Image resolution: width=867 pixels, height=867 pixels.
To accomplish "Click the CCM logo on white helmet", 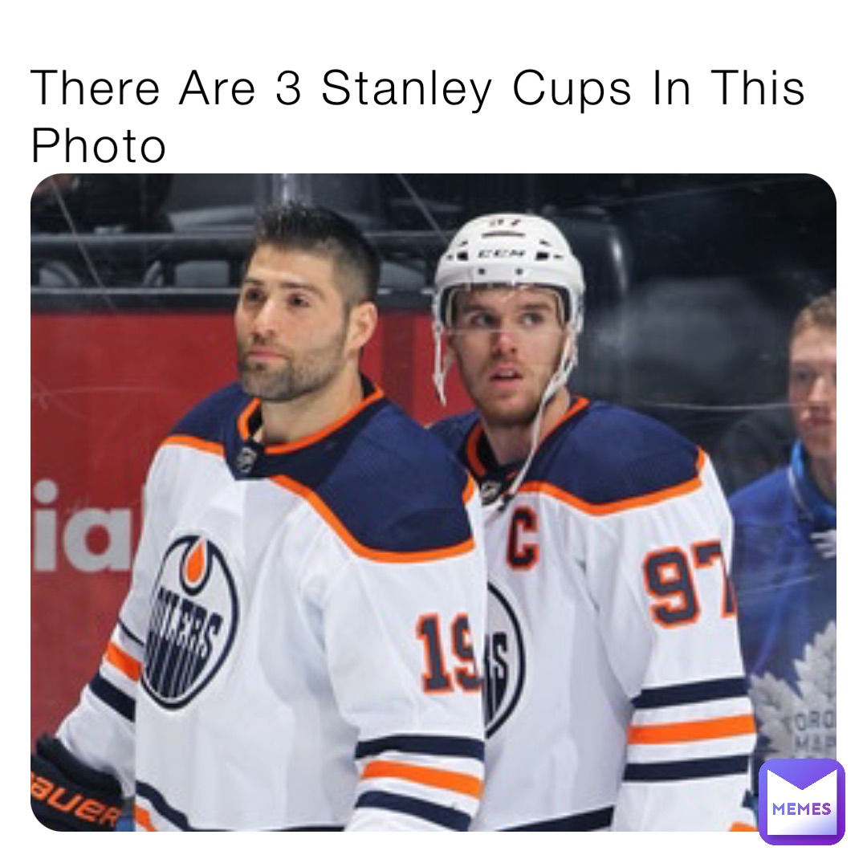I will coord(502,254).
